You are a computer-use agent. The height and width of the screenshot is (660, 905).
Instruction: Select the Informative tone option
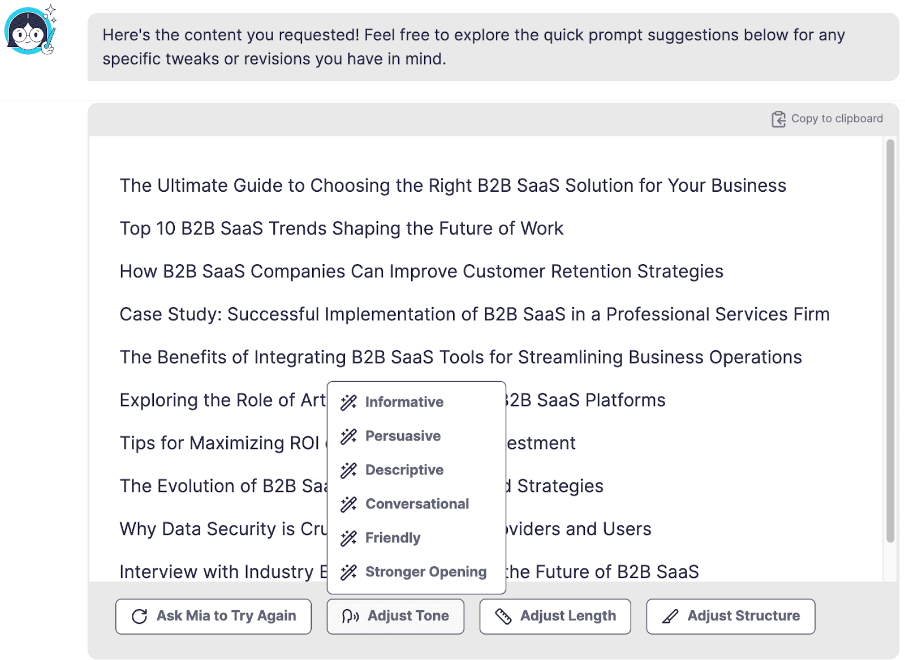[404, 402]
